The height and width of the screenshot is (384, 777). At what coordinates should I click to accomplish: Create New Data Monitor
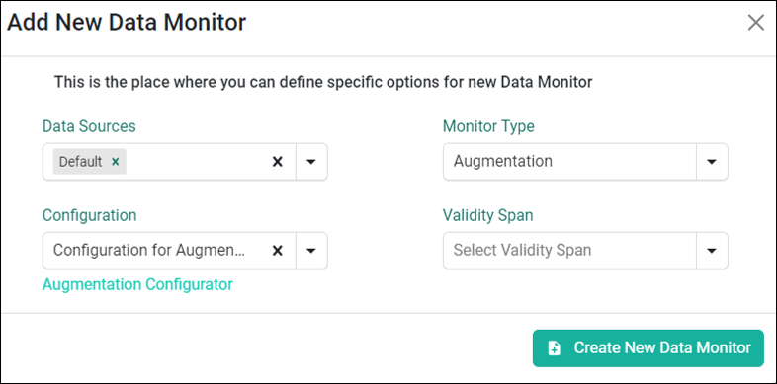[x=648, y=348]
